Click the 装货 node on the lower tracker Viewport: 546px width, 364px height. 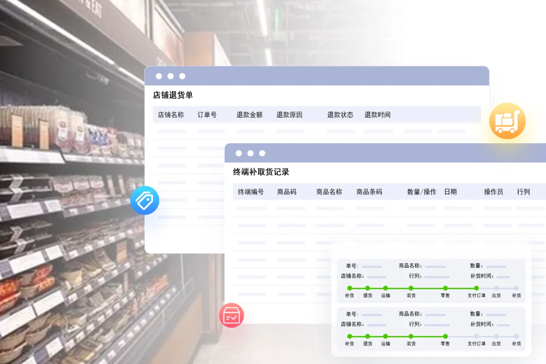click(x=411, y=336)
